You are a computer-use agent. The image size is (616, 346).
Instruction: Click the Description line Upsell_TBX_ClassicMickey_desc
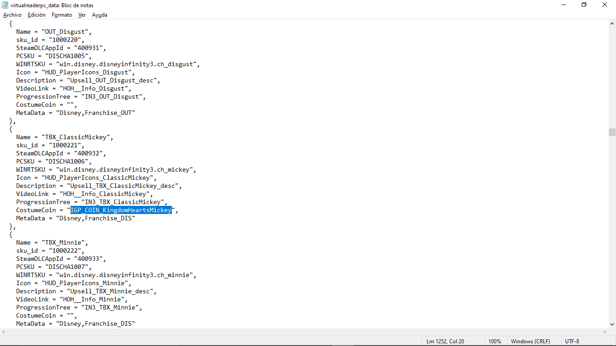pyautogui.click(x=99, y=186)
